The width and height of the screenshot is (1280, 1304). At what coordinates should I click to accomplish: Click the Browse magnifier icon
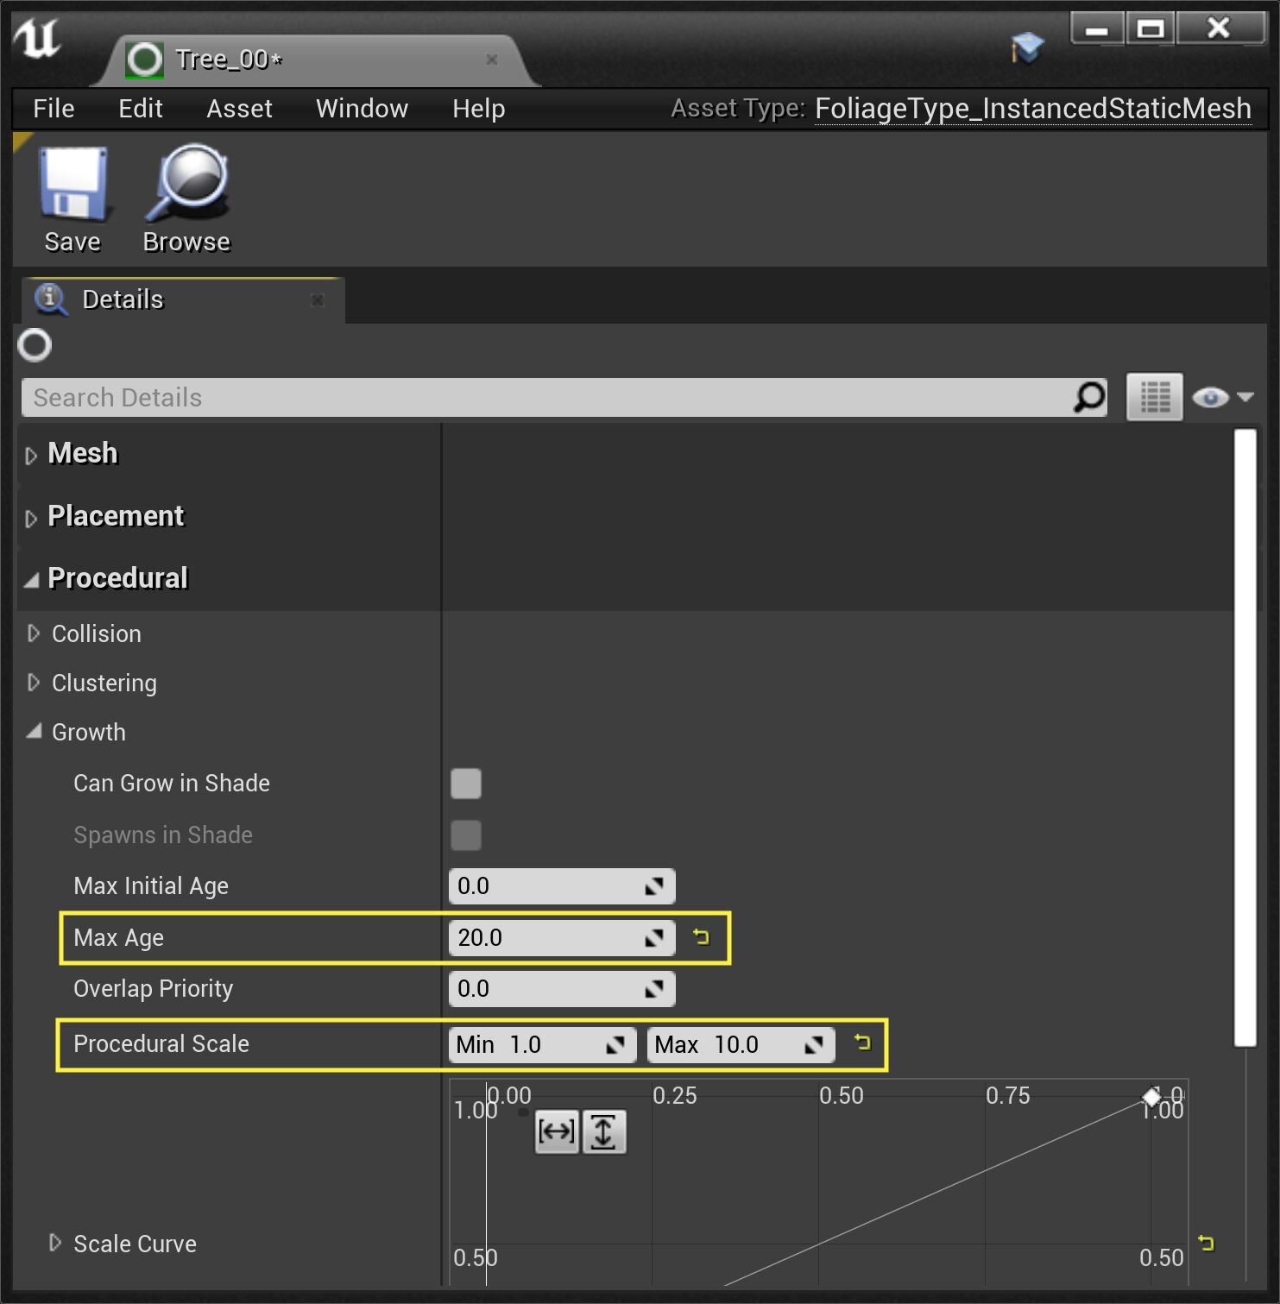click(187, 184)
